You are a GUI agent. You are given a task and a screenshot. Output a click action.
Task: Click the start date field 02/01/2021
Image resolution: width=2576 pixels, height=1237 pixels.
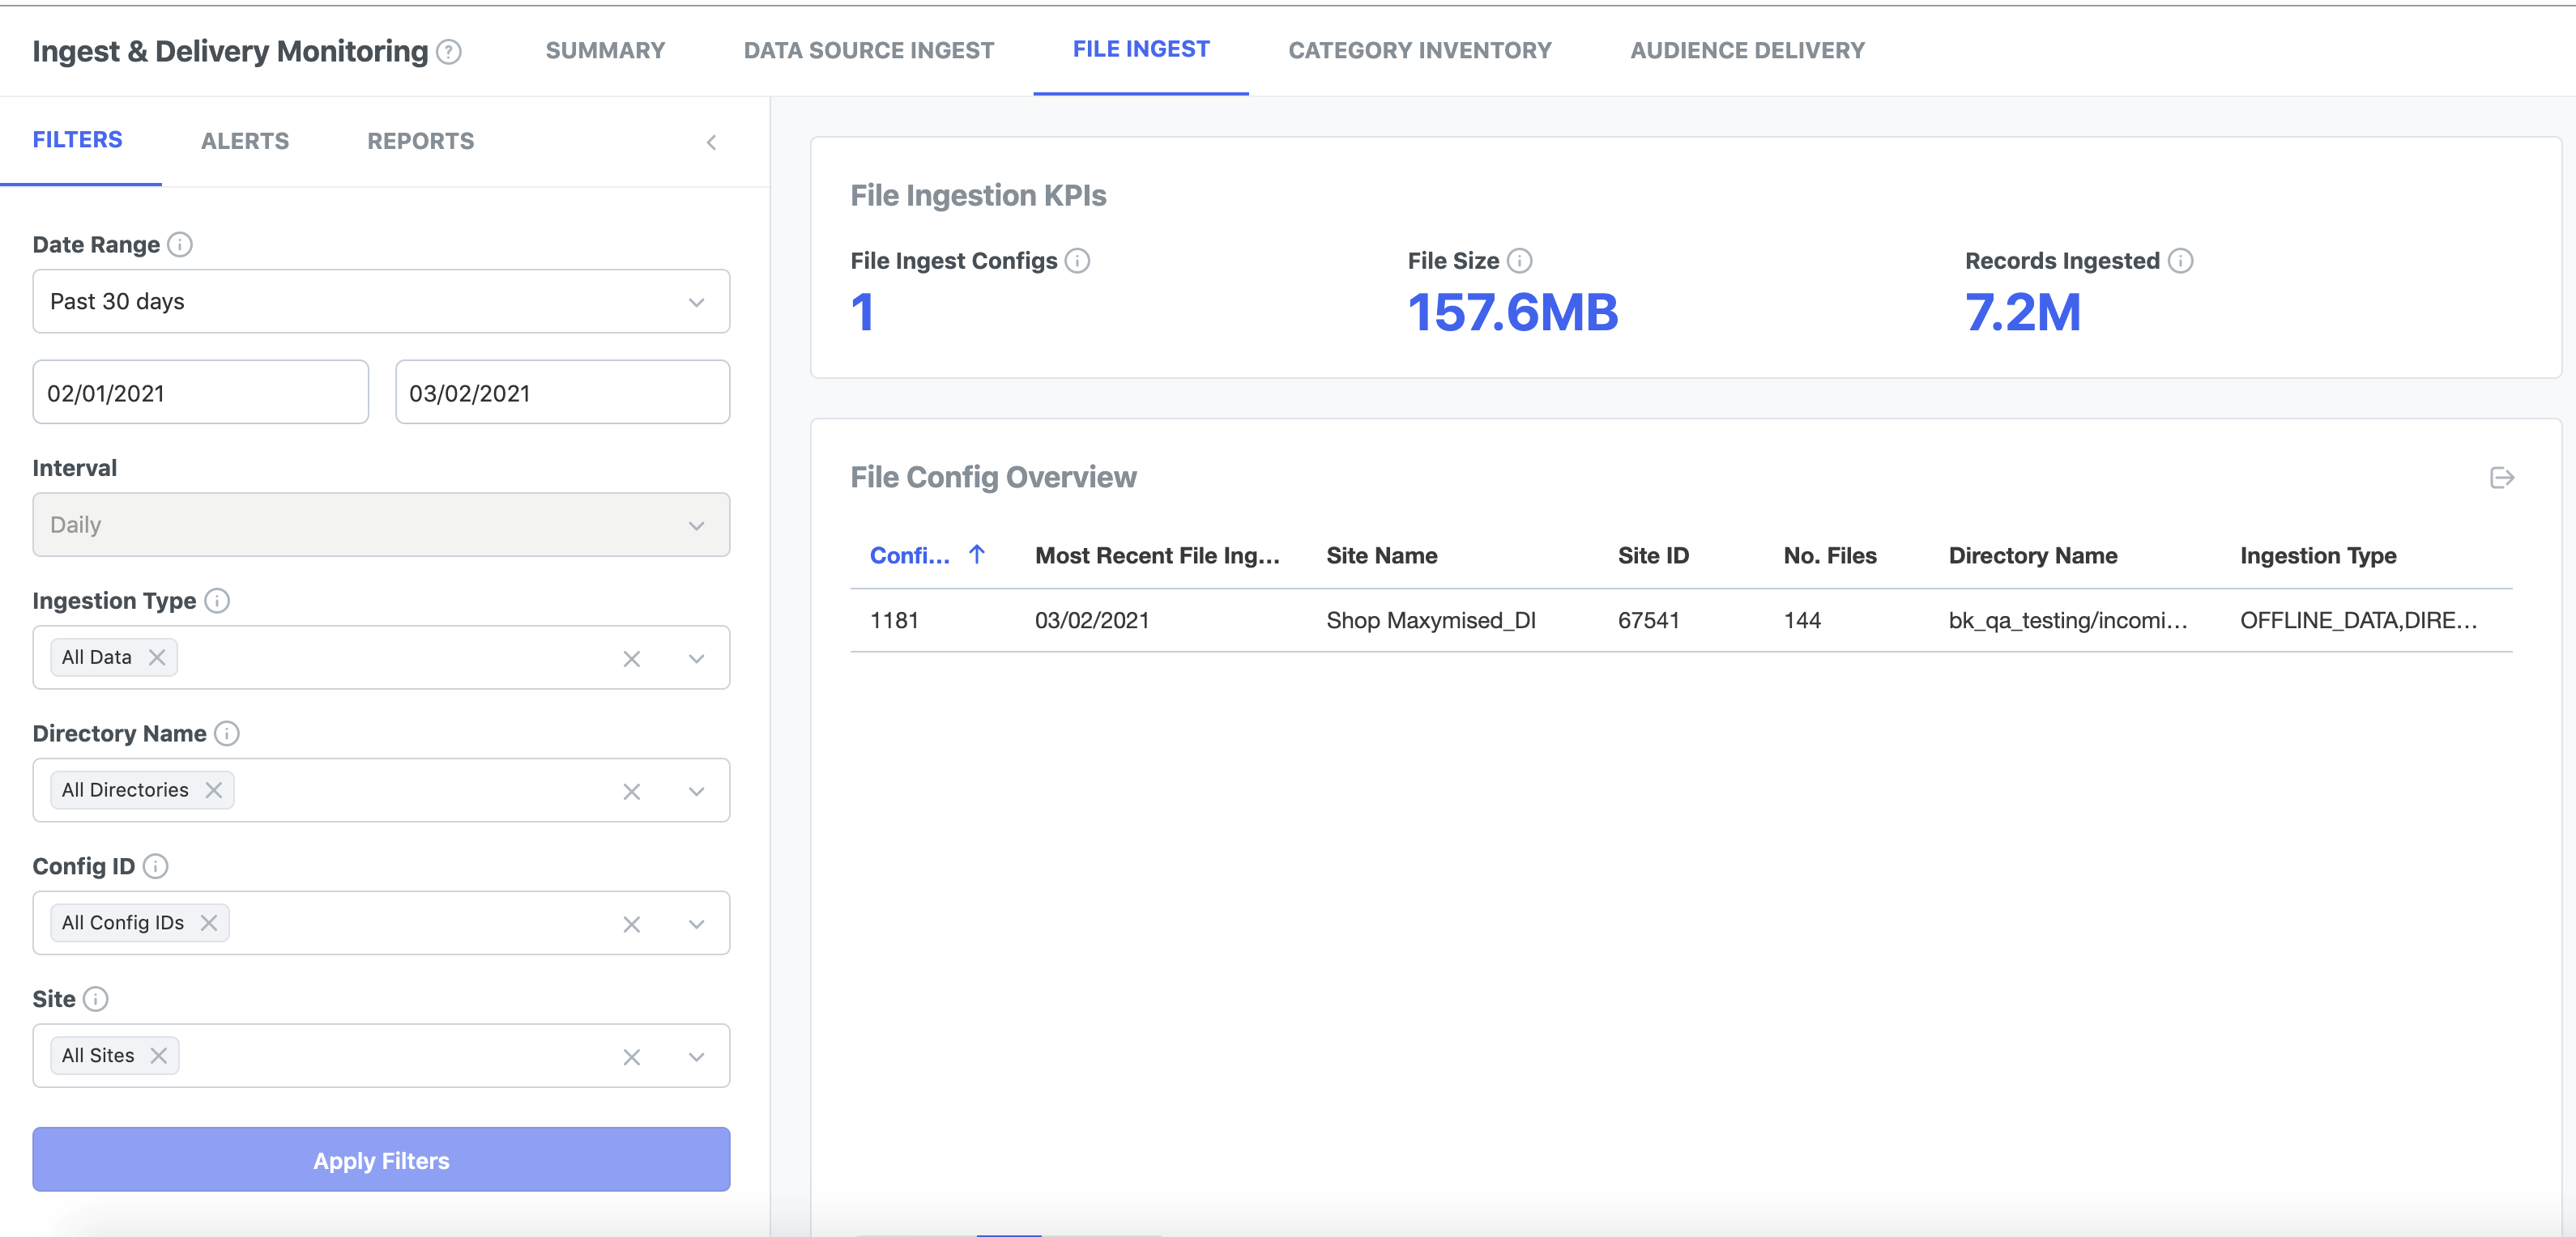[200, 393]
